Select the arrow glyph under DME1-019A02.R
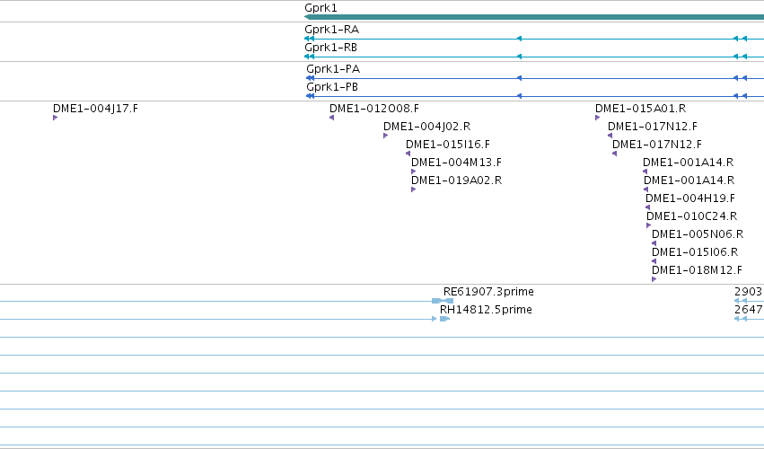Screen dimensions: 764x449 [x=413, y=189]
